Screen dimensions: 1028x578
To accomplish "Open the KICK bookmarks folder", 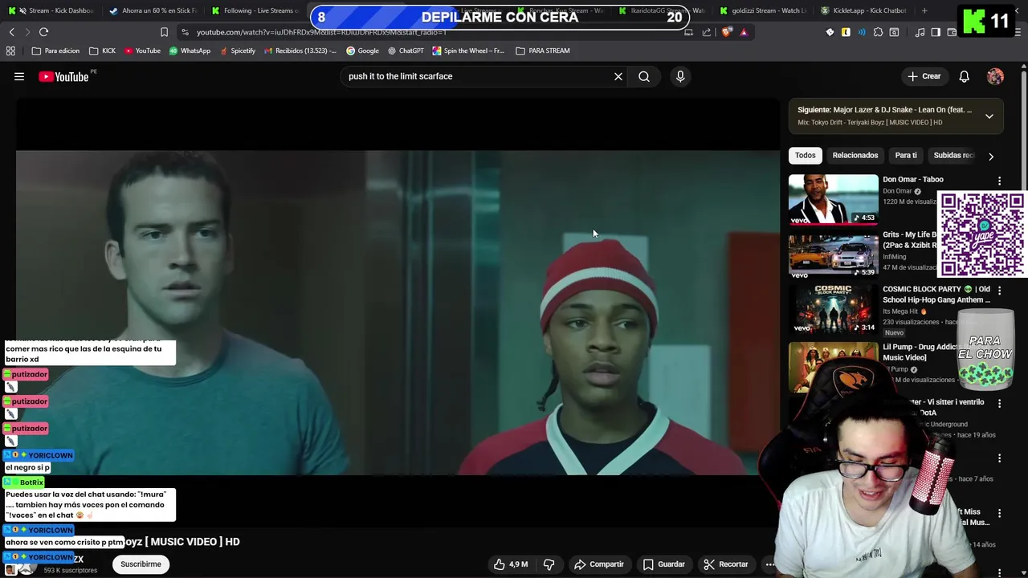I will (x=102, y=51).
